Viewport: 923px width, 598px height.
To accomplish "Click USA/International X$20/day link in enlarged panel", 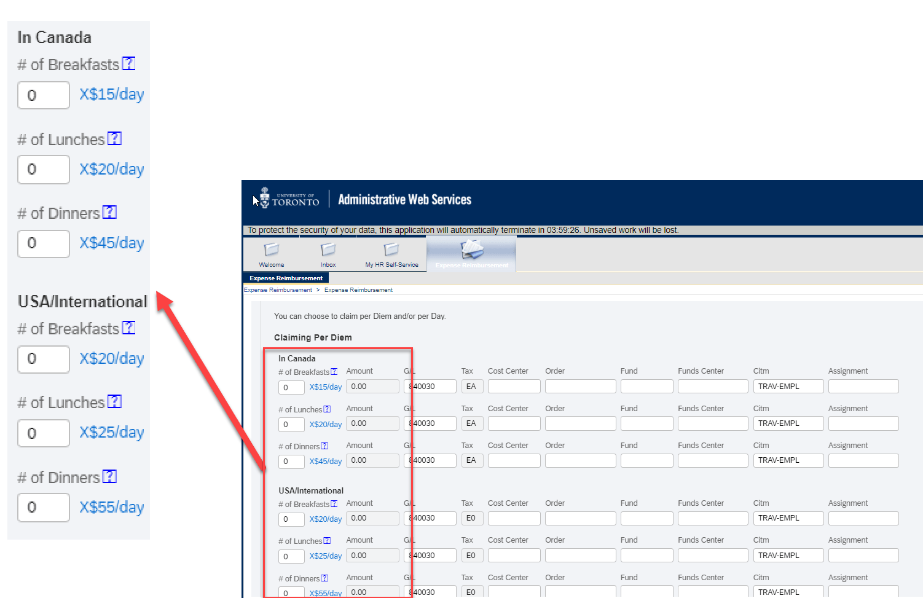I will (112, 358).
